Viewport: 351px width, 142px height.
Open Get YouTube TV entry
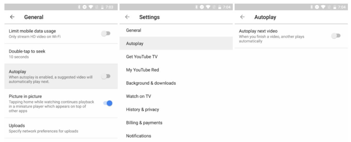pos(142,57)
